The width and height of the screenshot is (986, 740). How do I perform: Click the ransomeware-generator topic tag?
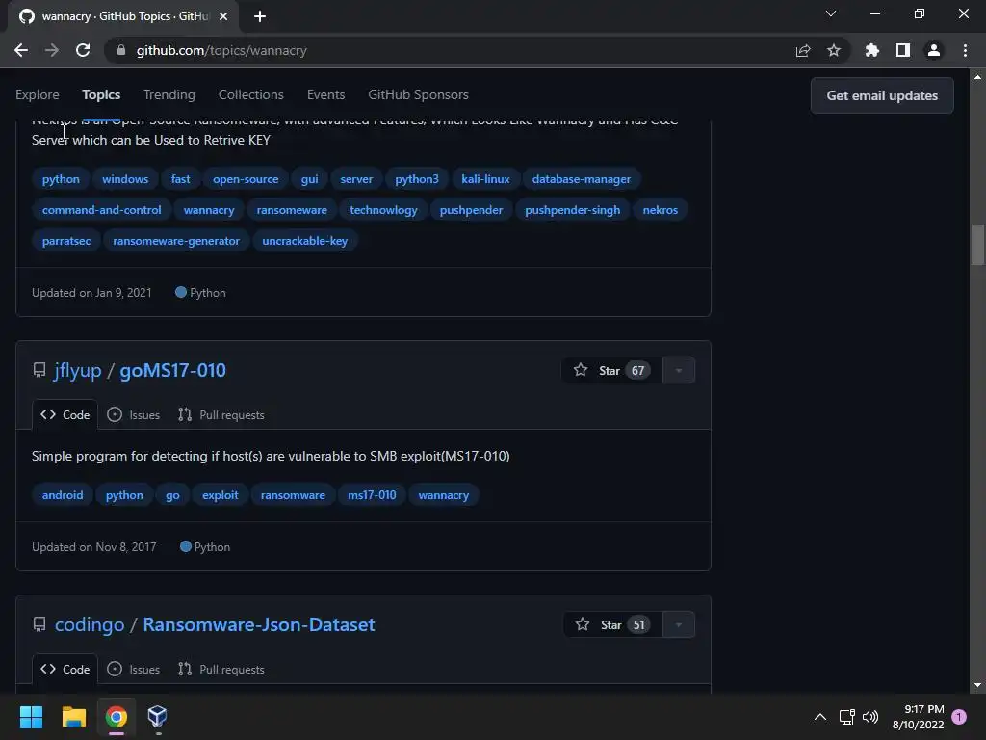[176, 240]
